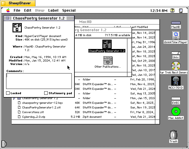Click the Cyberdog_2.0.zip file name
This screenshot has width=189, height=149.
click(x=34, y=117)
